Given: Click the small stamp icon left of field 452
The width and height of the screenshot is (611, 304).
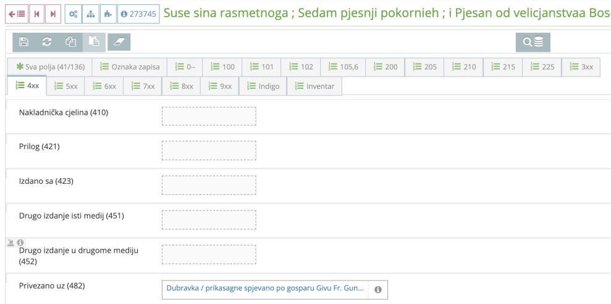Looking at the screenshot, I should [11, 242].
